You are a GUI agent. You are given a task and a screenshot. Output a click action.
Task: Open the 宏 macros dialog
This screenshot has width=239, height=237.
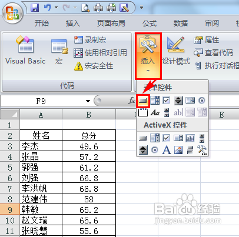[59, 51]
